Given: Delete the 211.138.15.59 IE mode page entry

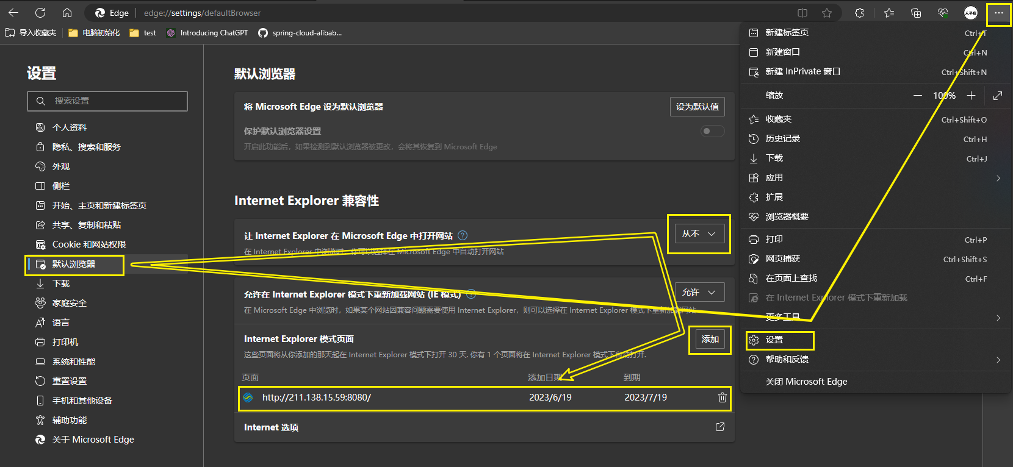Looking at the screenshot, I should coord(722,397).
